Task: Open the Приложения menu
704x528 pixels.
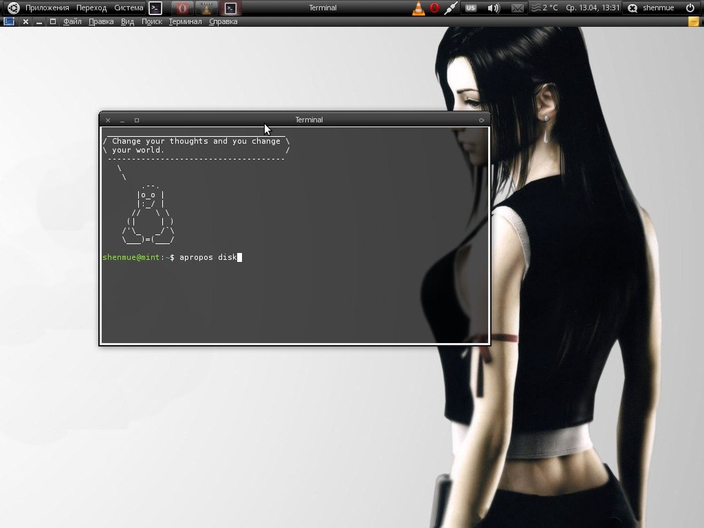Action: pyautogui.click(x=47, y=8)
